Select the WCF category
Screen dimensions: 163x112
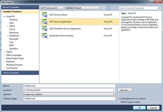12,45
